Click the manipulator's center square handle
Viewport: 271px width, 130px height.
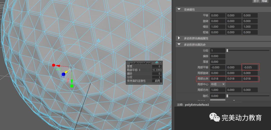72,68
